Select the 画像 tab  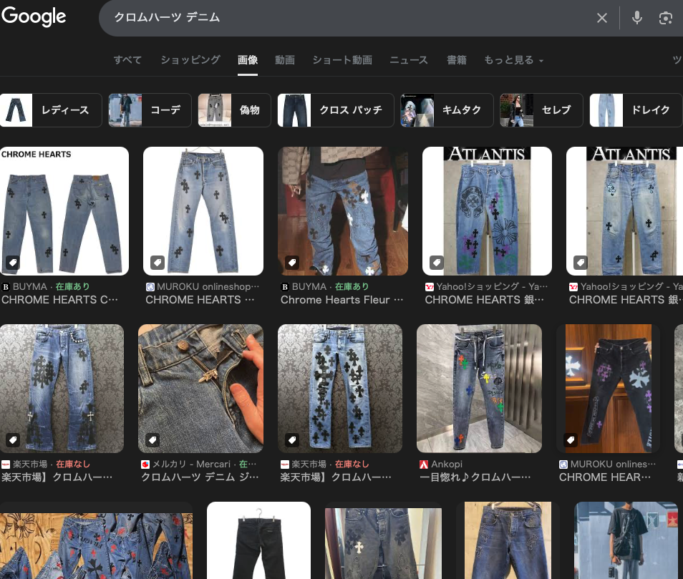click(248, 60)
